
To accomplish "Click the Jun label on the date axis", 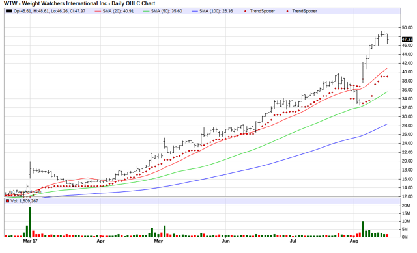I will tap(226, 241).
